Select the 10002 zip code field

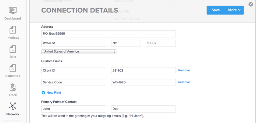coord(161,43)
